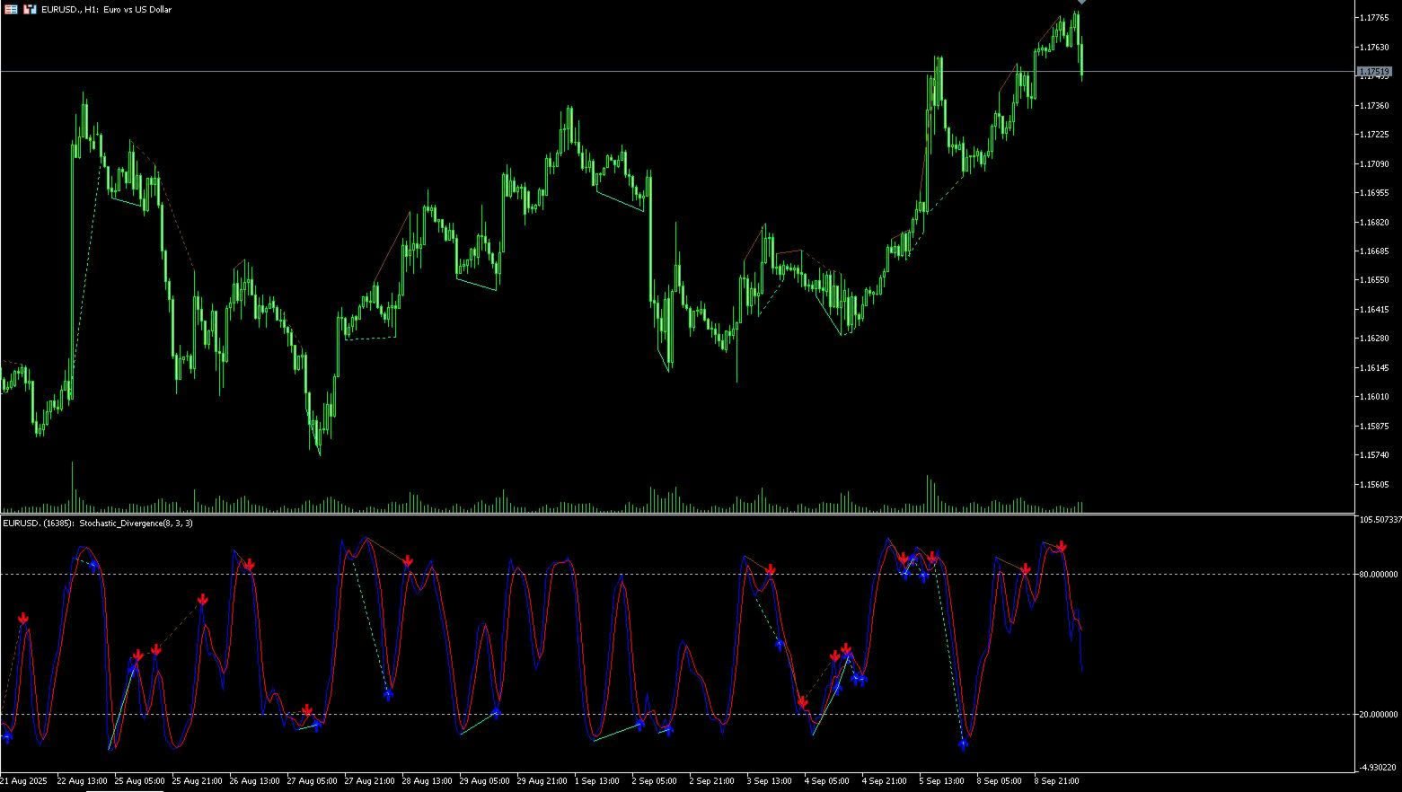Image resolution: width=1402 pixels, height=792 pixels.
Task: Click price scale value 1.16820
Action: (1376, 223)
